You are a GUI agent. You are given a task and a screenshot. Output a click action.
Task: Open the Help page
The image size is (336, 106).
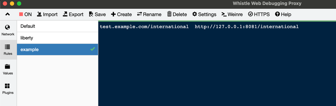pos(283,14)
